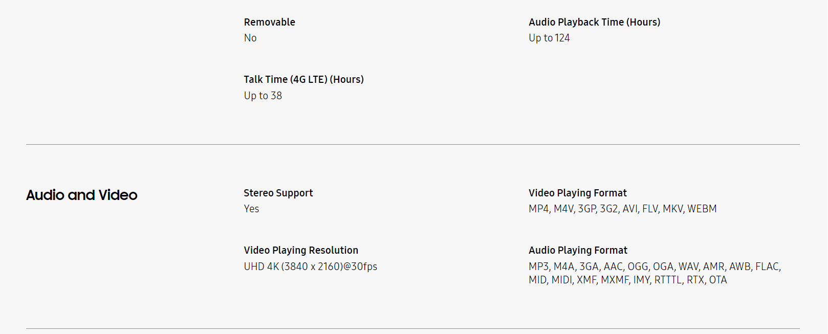This screenshot has width=828, height=334.
Task: Click 'MKV' in the video format list
Action: click(672, 209)
